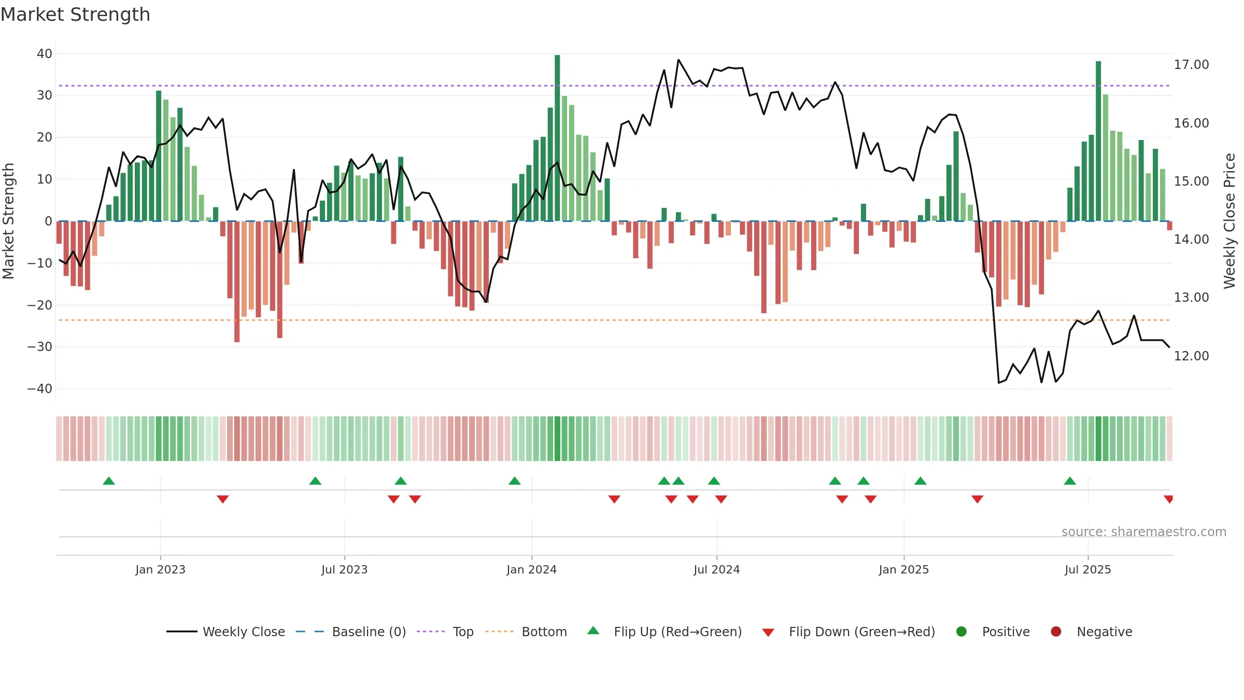The image size is (1244, 700).
Task: Click the 17.00 price axis label
Action: point(1192,65)
